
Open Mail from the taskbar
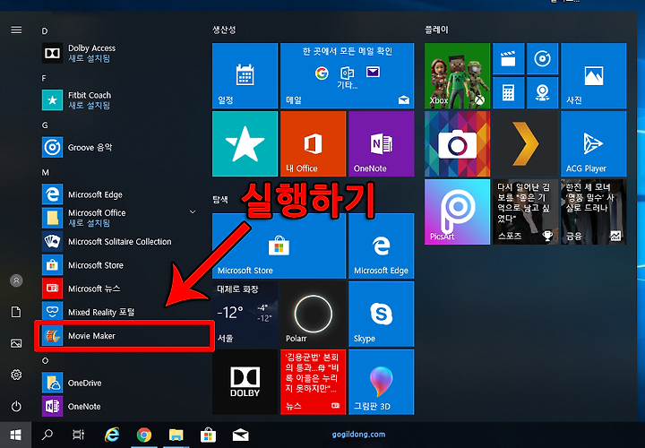pos(240,435)
